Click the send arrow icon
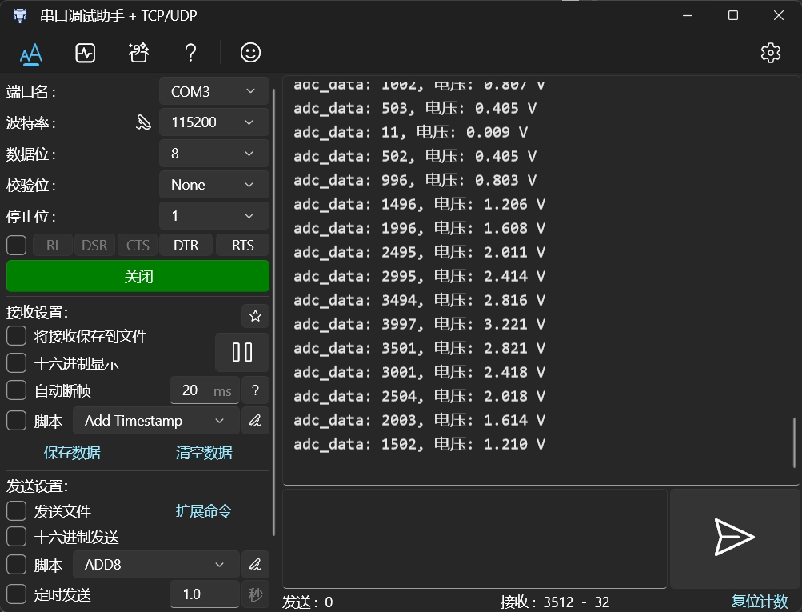The width and height of the screenshot is (802, 612). click(x=735, y=538)
